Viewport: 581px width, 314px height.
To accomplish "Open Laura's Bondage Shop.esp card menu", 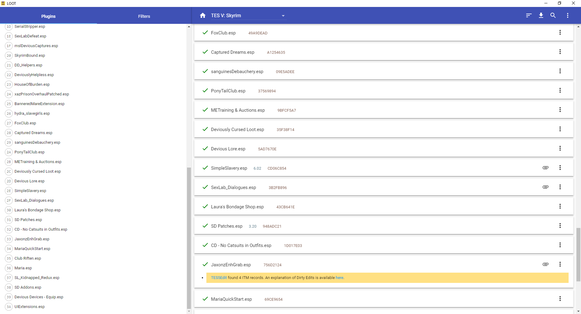I will coord(560,206).
